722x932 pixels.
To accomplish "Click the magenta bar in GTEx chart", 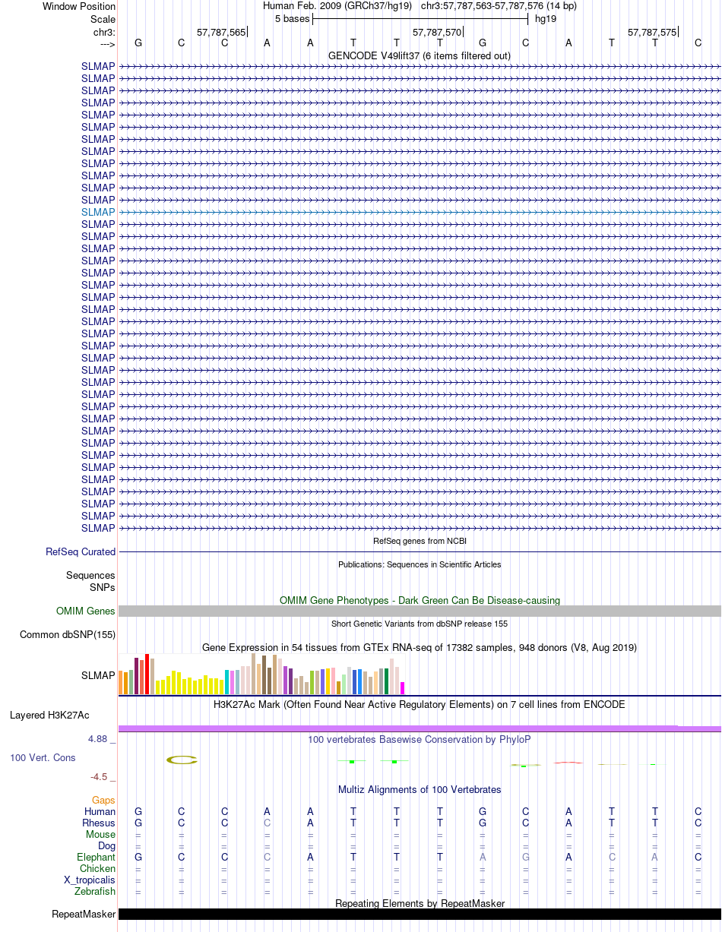I will coord(403,687).
